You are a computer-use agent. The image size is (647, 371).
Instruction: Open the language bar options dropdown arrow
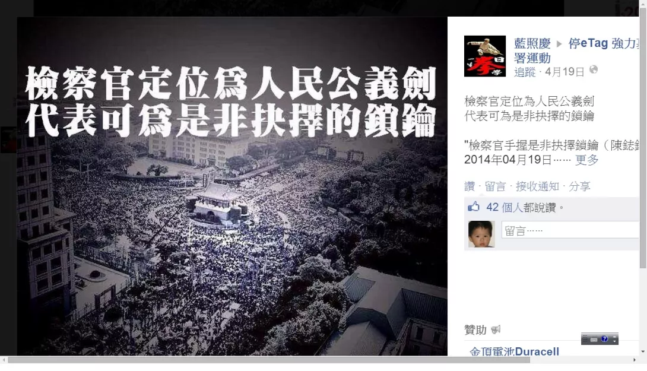[x=614, y=341]
